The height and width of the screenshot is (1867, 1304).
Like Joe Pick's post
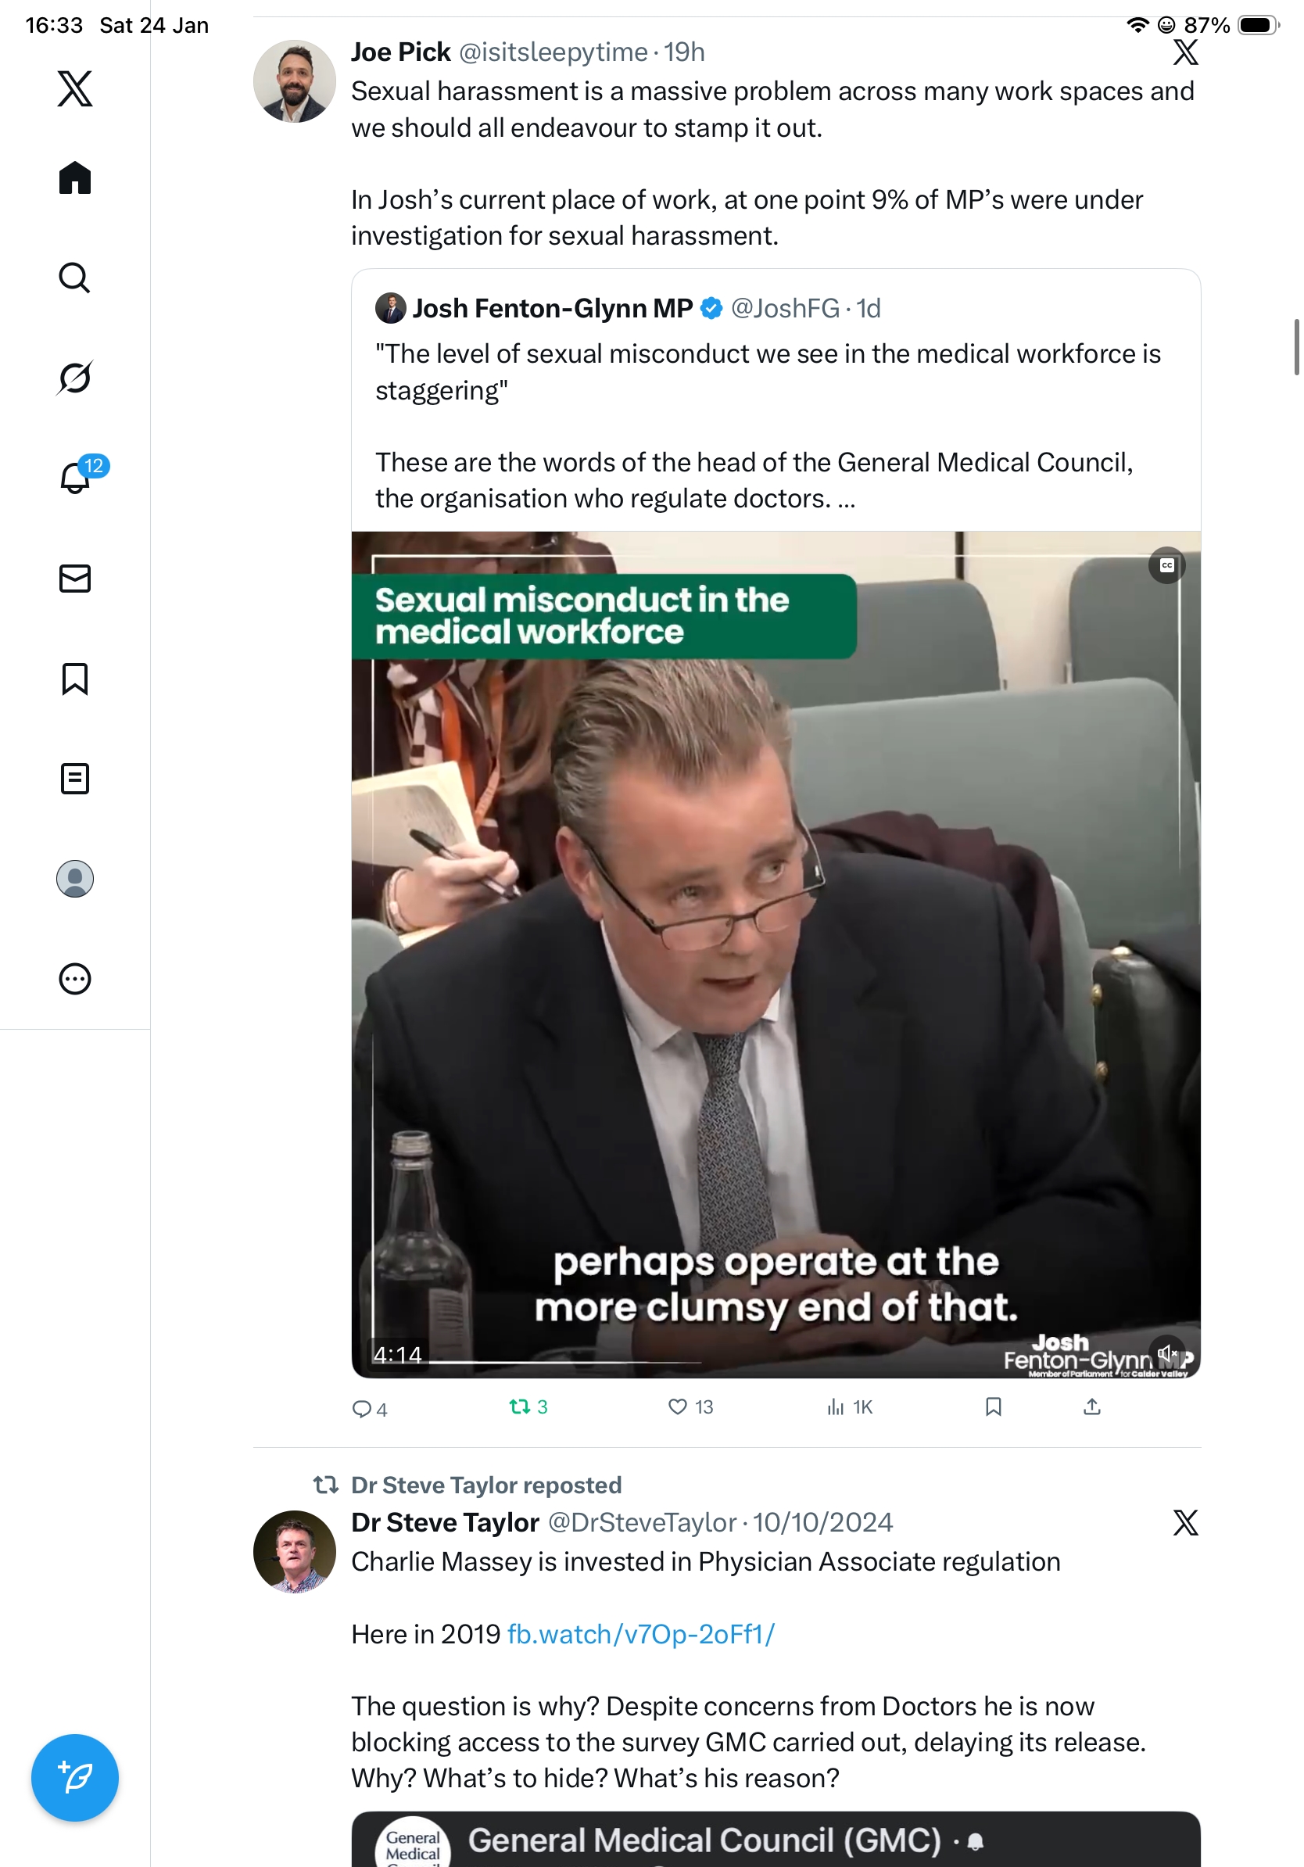point(690,1407)
